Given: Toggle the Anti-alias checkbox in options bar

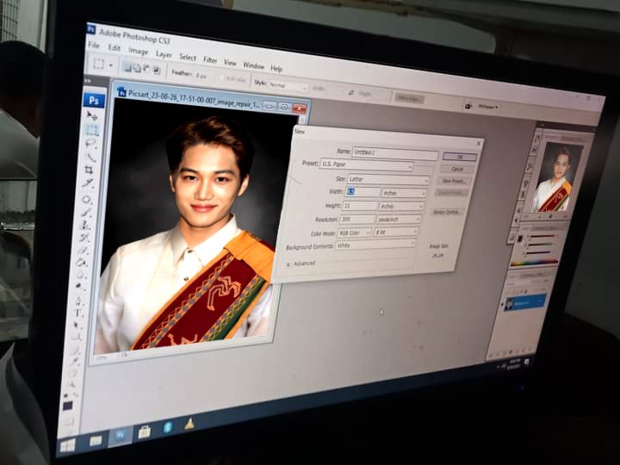Looking at the screenshot, I should tap(222, 78).
